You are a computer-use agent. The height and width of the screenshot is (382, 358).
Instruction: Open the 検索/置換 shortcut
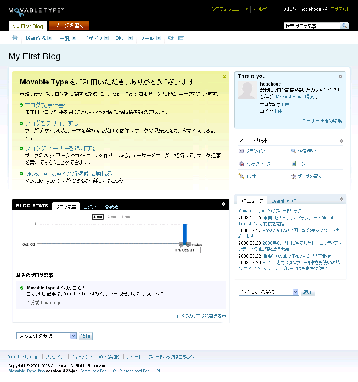304,151
